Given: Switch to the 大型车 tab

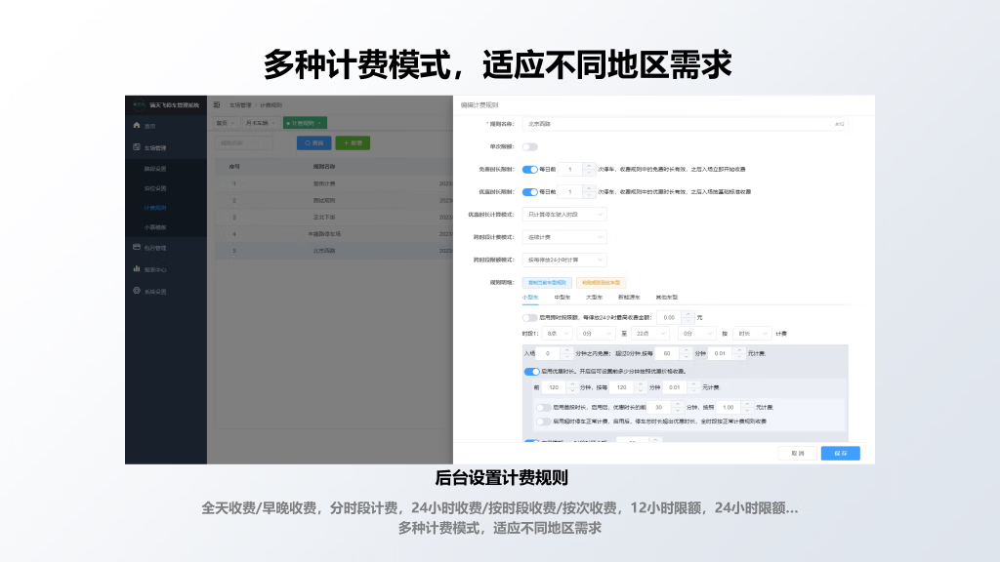Looking at the screenshot, I should tap(594, 296).
